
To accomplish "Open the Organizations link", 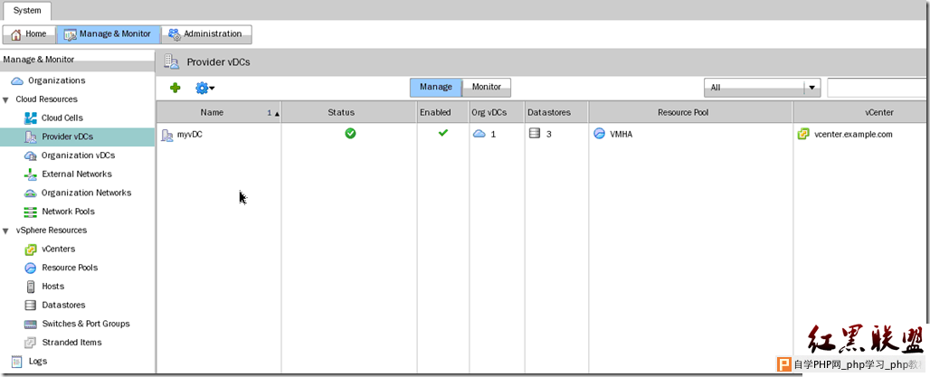I will coord(57,80).
